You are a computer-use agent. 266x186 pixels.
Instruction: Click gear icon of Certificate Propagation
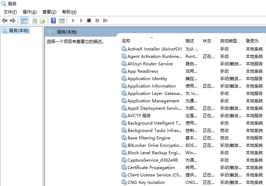point(124,168)
